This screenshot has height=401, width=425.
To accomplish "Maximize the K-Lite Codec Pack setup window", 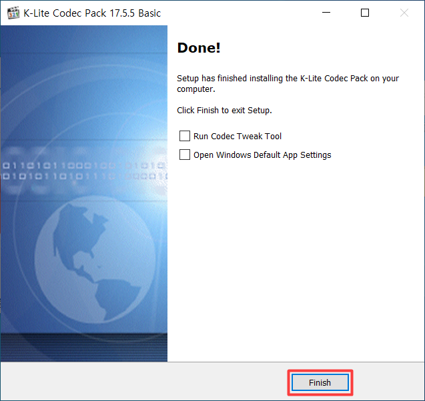I will coord(365,13).
